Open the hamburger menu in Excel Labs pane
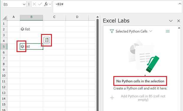Image resolution: width=183 pixels, height=111 pixels. point(168,31)
